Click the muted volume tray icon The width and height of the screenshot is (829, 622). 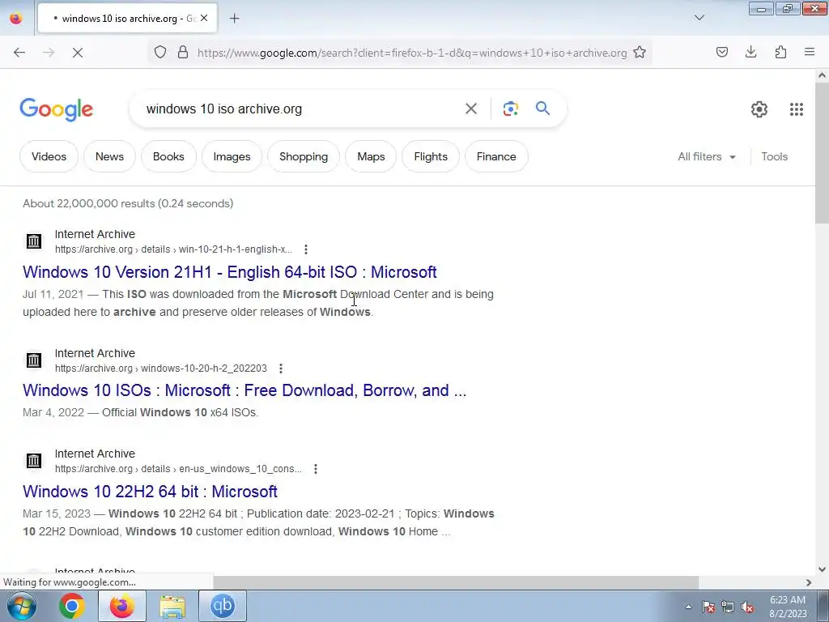point(747,607)
